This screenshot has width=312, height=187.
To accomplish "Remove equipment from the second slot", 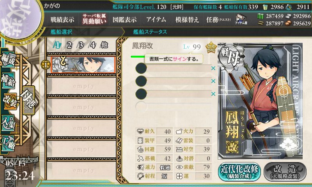I will 213,81.
